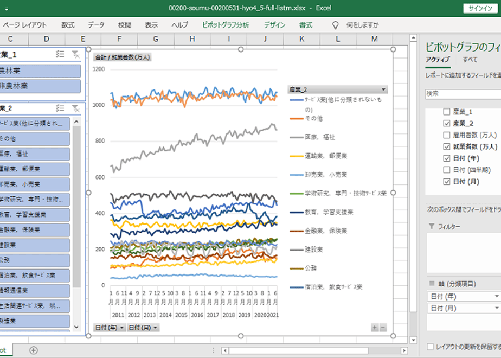Switch to すべて tab in field pane
The image size is (501, 358).
[470, 60]
